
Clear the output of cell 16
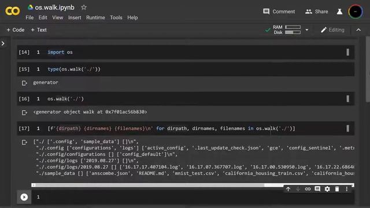click(x=24, y=113)
